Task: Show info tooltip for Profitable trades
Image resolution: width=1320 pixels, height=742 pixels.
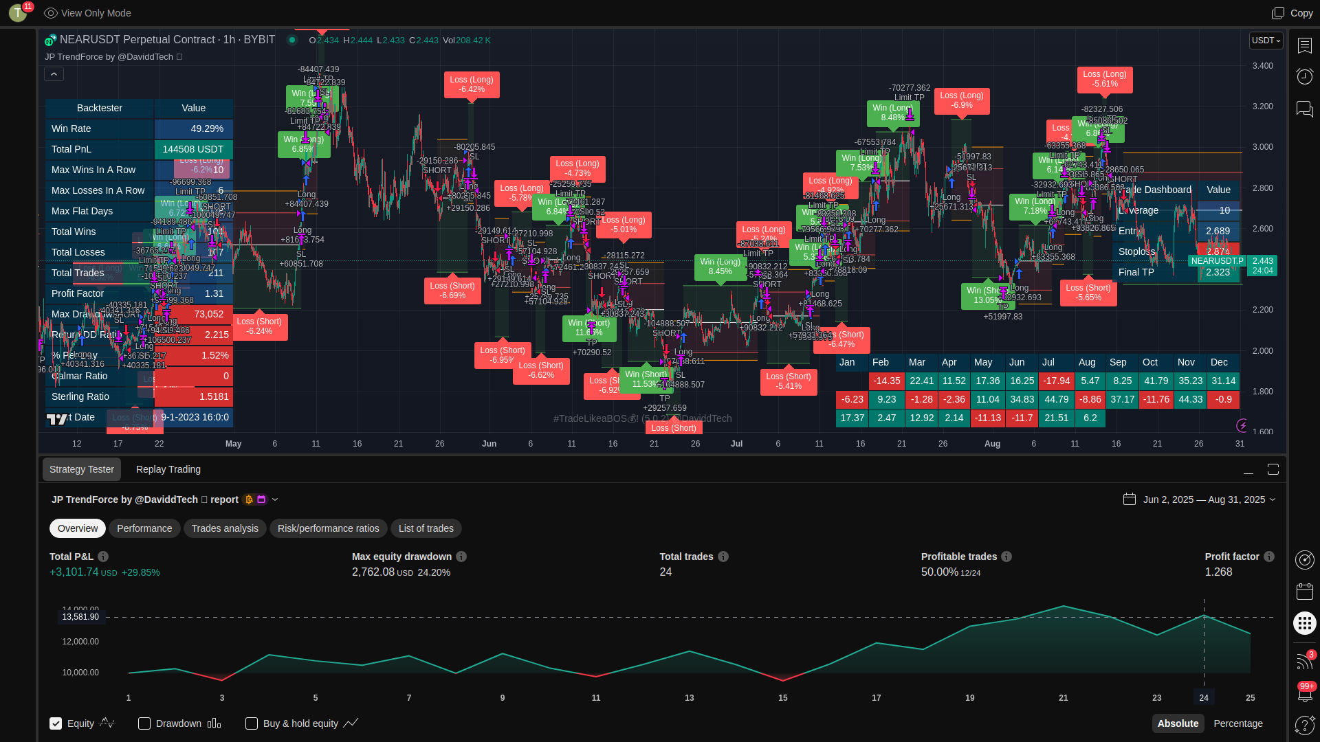Action: [x=1006, y=556]
